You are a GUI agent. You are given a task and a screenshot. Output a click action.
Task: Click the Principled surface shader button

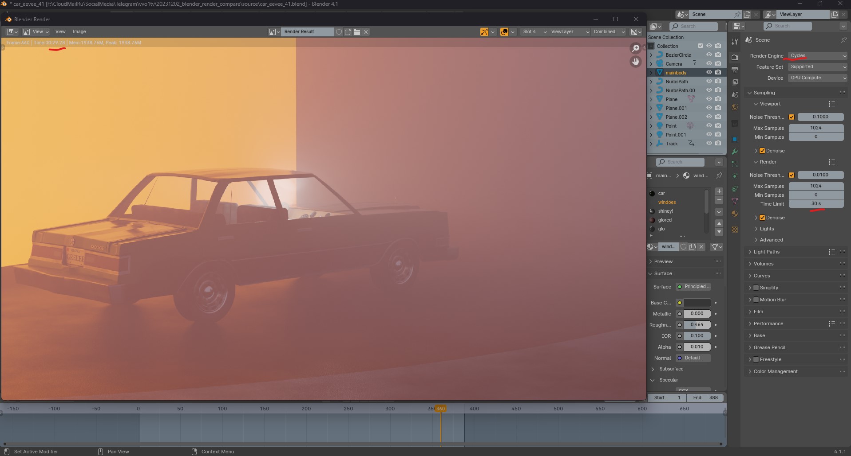click(693, 287)
